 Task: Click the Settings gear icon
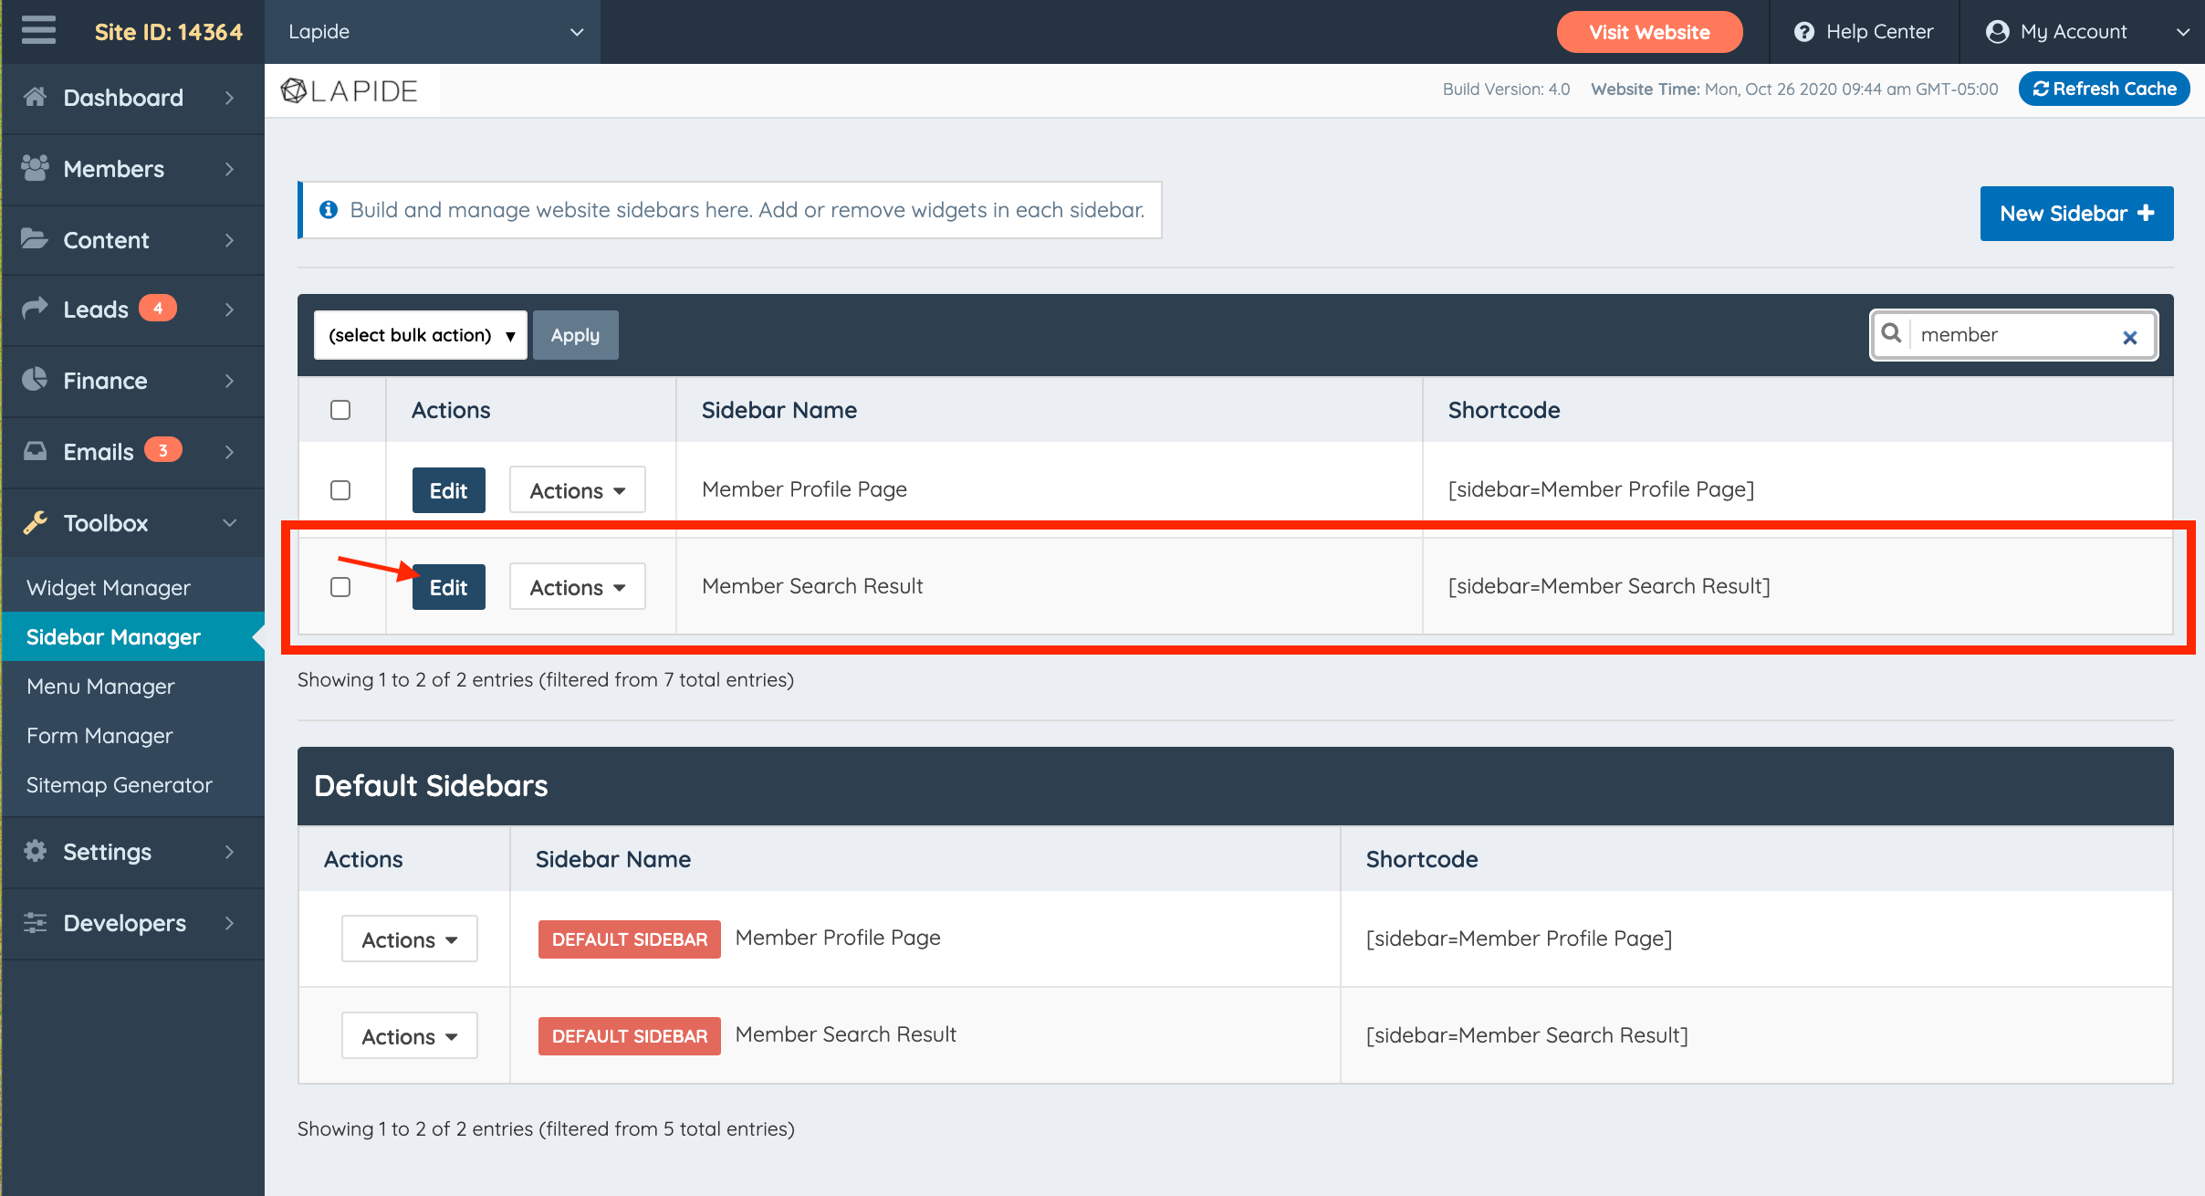tap(35, 851)
